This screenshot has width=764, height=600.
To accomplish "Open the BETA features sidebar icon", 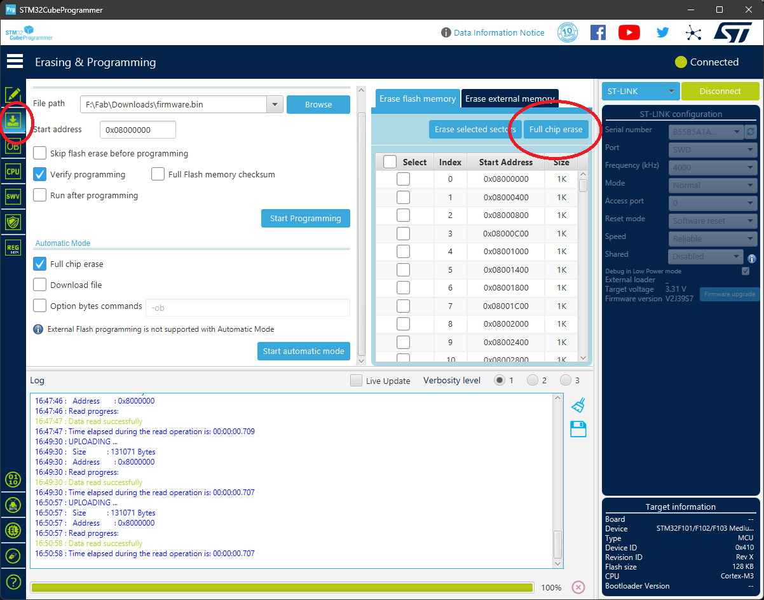I will point(13,505).
